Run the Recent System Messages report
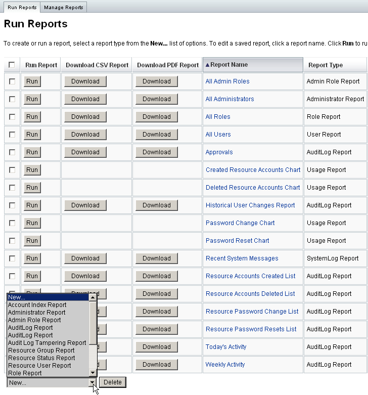The image size is (368, 395). 32,258
